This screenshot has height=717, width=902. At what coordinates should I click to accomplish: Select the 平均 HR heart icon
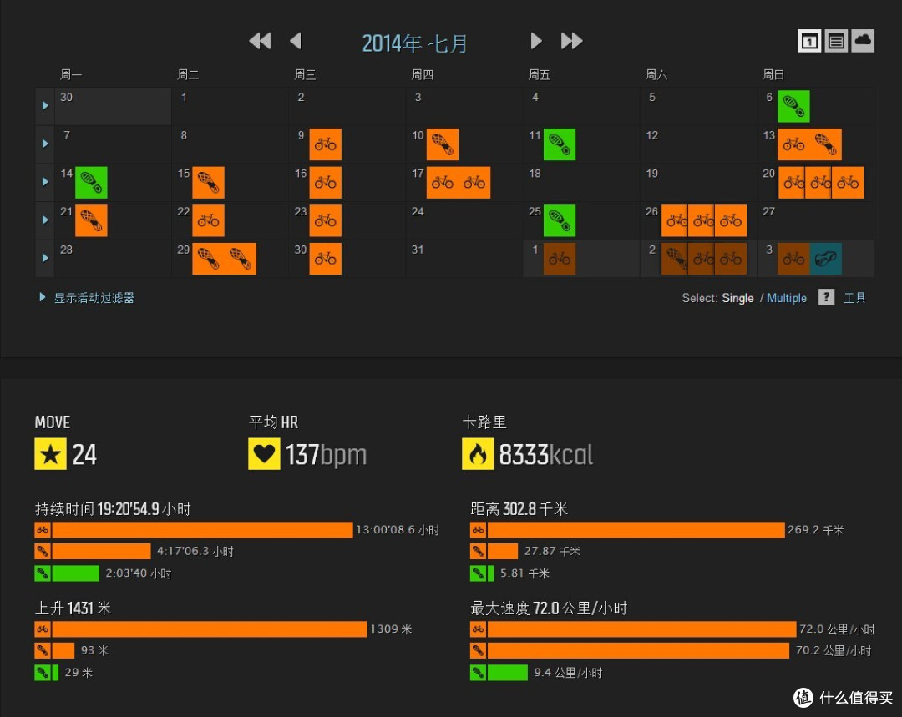click(x=264, y=454)
